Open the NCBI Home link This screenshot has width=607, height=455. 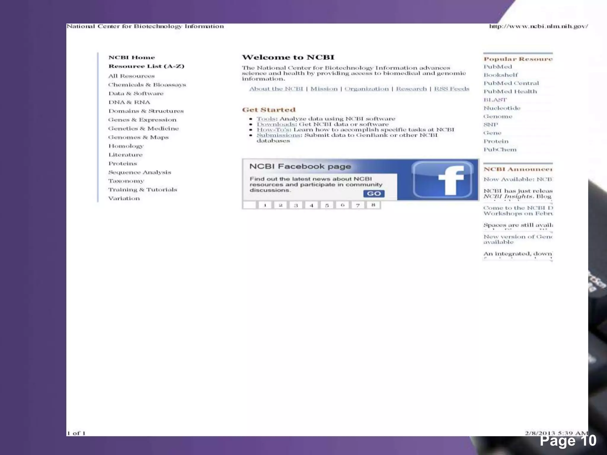pos(132,57)
